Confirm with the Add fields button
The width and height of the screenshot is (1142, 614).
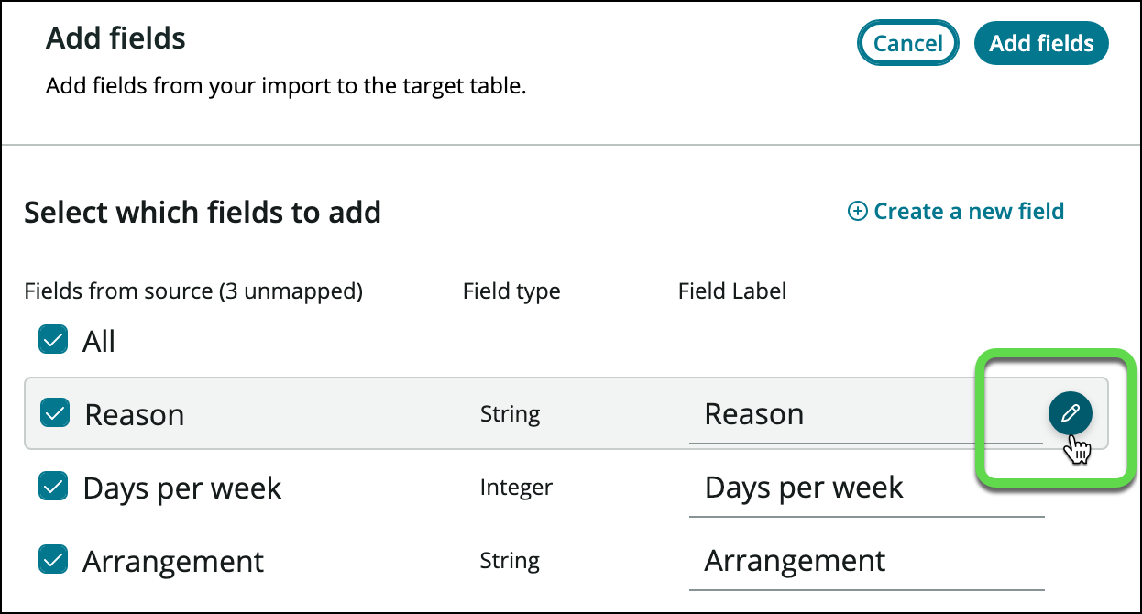point(1041,43)
